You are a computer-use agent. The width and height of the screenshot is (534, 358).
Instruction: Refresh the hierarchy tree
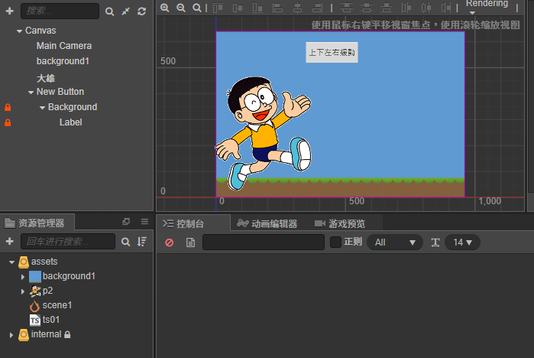pyautogui.click(x=141, y=11)
